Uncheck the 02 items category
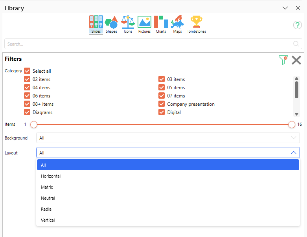This screenshot has width=307, height=237. pos(27,79)
